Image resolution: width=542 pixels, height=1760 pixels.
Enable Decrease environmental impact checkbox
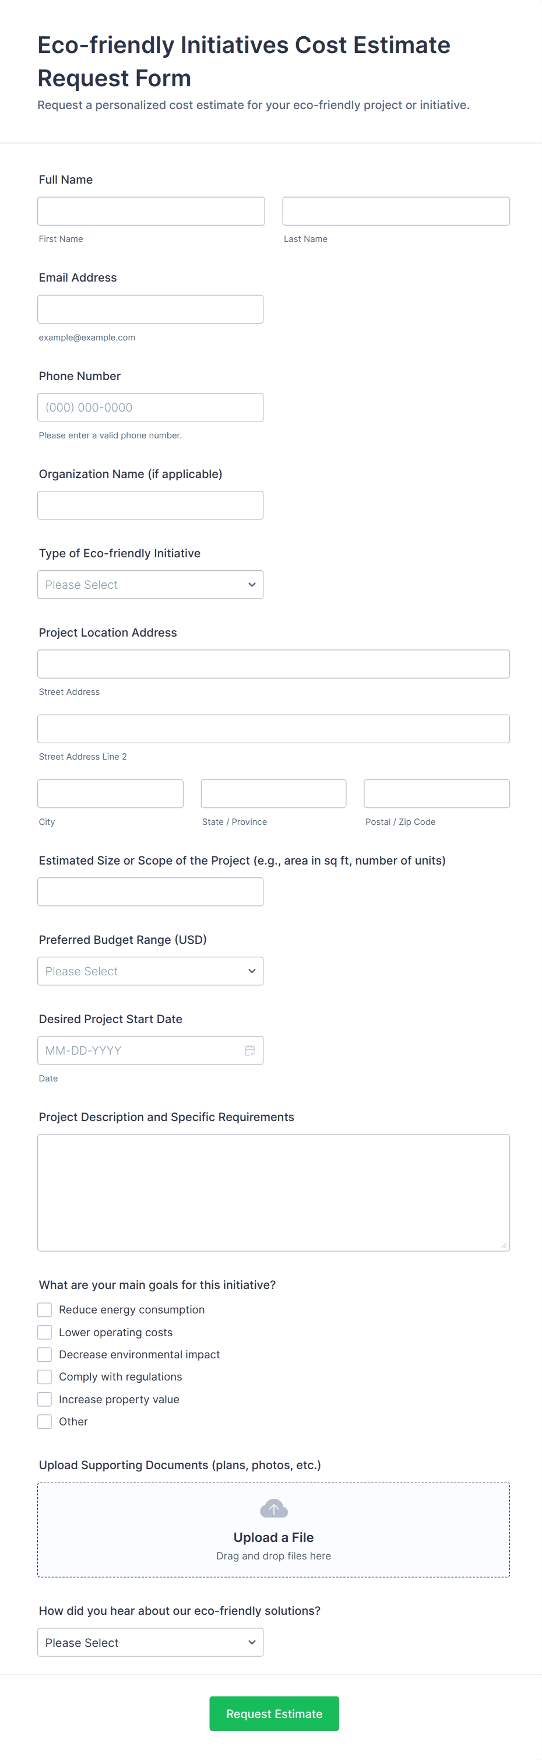click(x=44, y=1354)
